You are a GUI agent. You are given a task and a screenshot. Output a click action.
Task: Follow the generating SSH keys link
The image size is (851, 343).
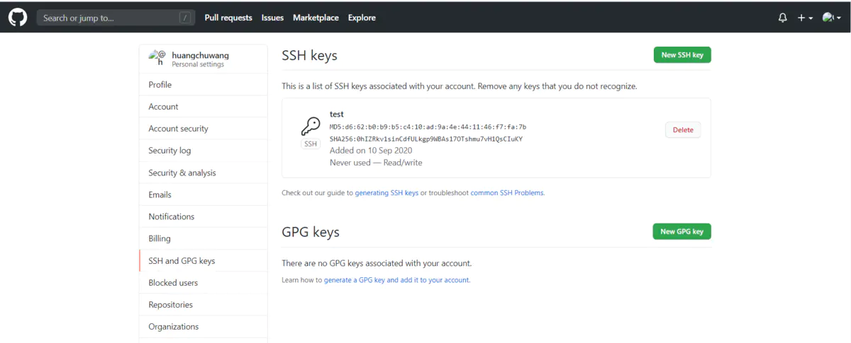coord(386,192)
